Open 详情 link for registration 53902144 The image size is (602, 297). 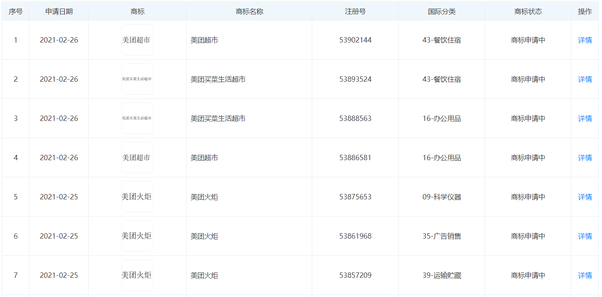pos(585,40)
